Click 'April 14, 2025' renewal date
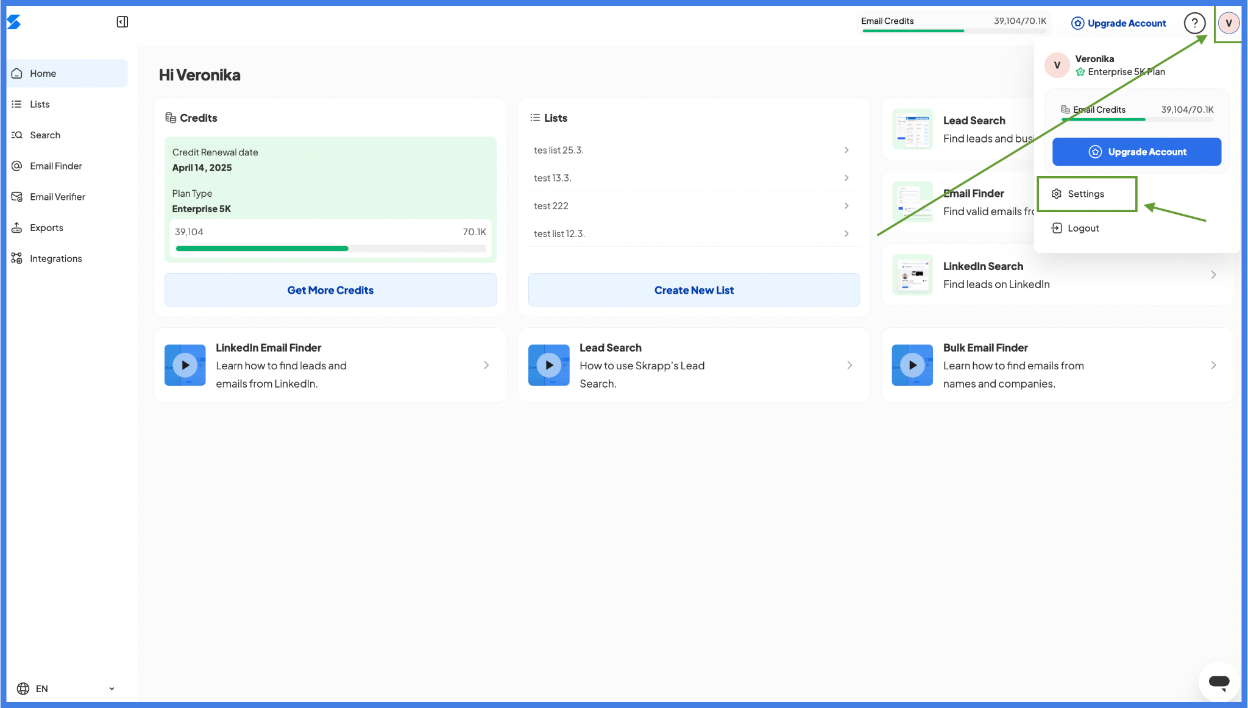 pos(202,168)
